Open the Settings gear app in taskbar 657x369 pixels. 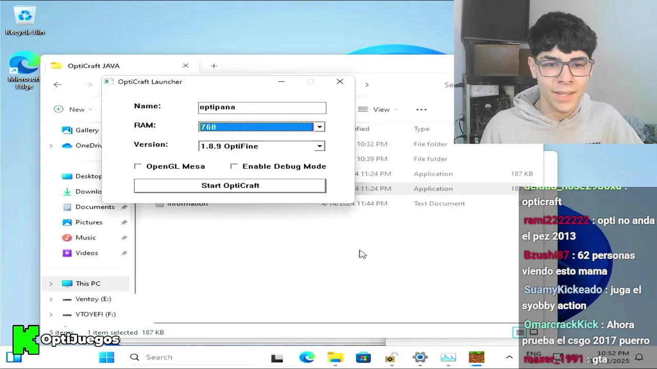point(420,357)
